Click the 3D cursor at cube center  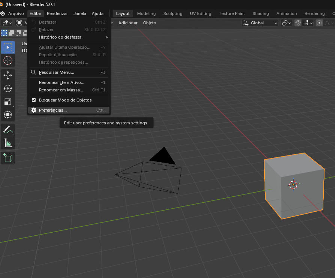293,185
